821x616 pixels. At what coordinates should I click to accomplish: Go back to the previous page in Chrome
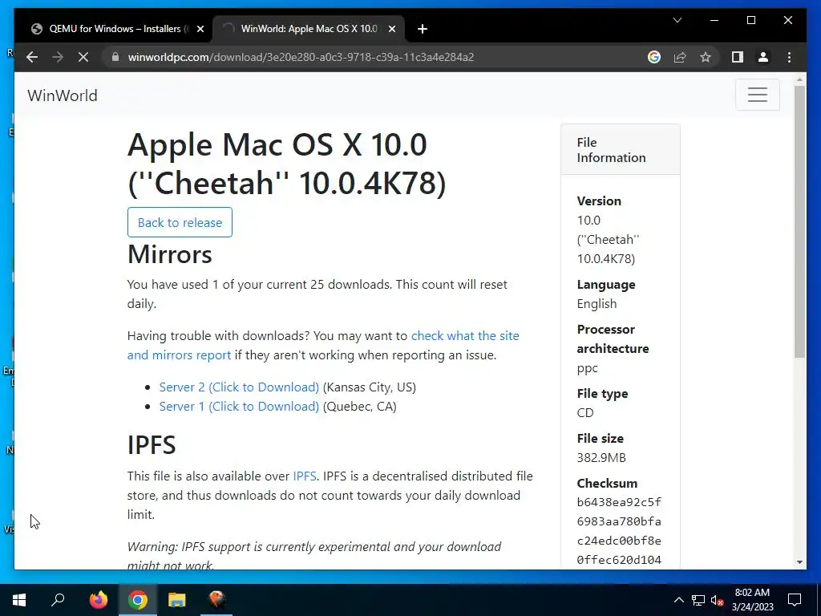(x=32, y=57)
